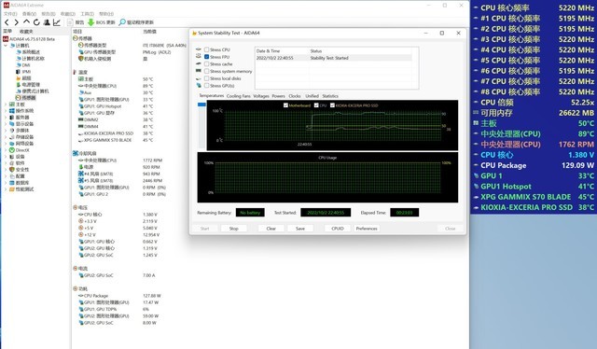Click the 'XPG GAMMIX S70 BLADE 45°C' overlay row
The height and width of the screenshot is (349, 597).
(534, 197)
